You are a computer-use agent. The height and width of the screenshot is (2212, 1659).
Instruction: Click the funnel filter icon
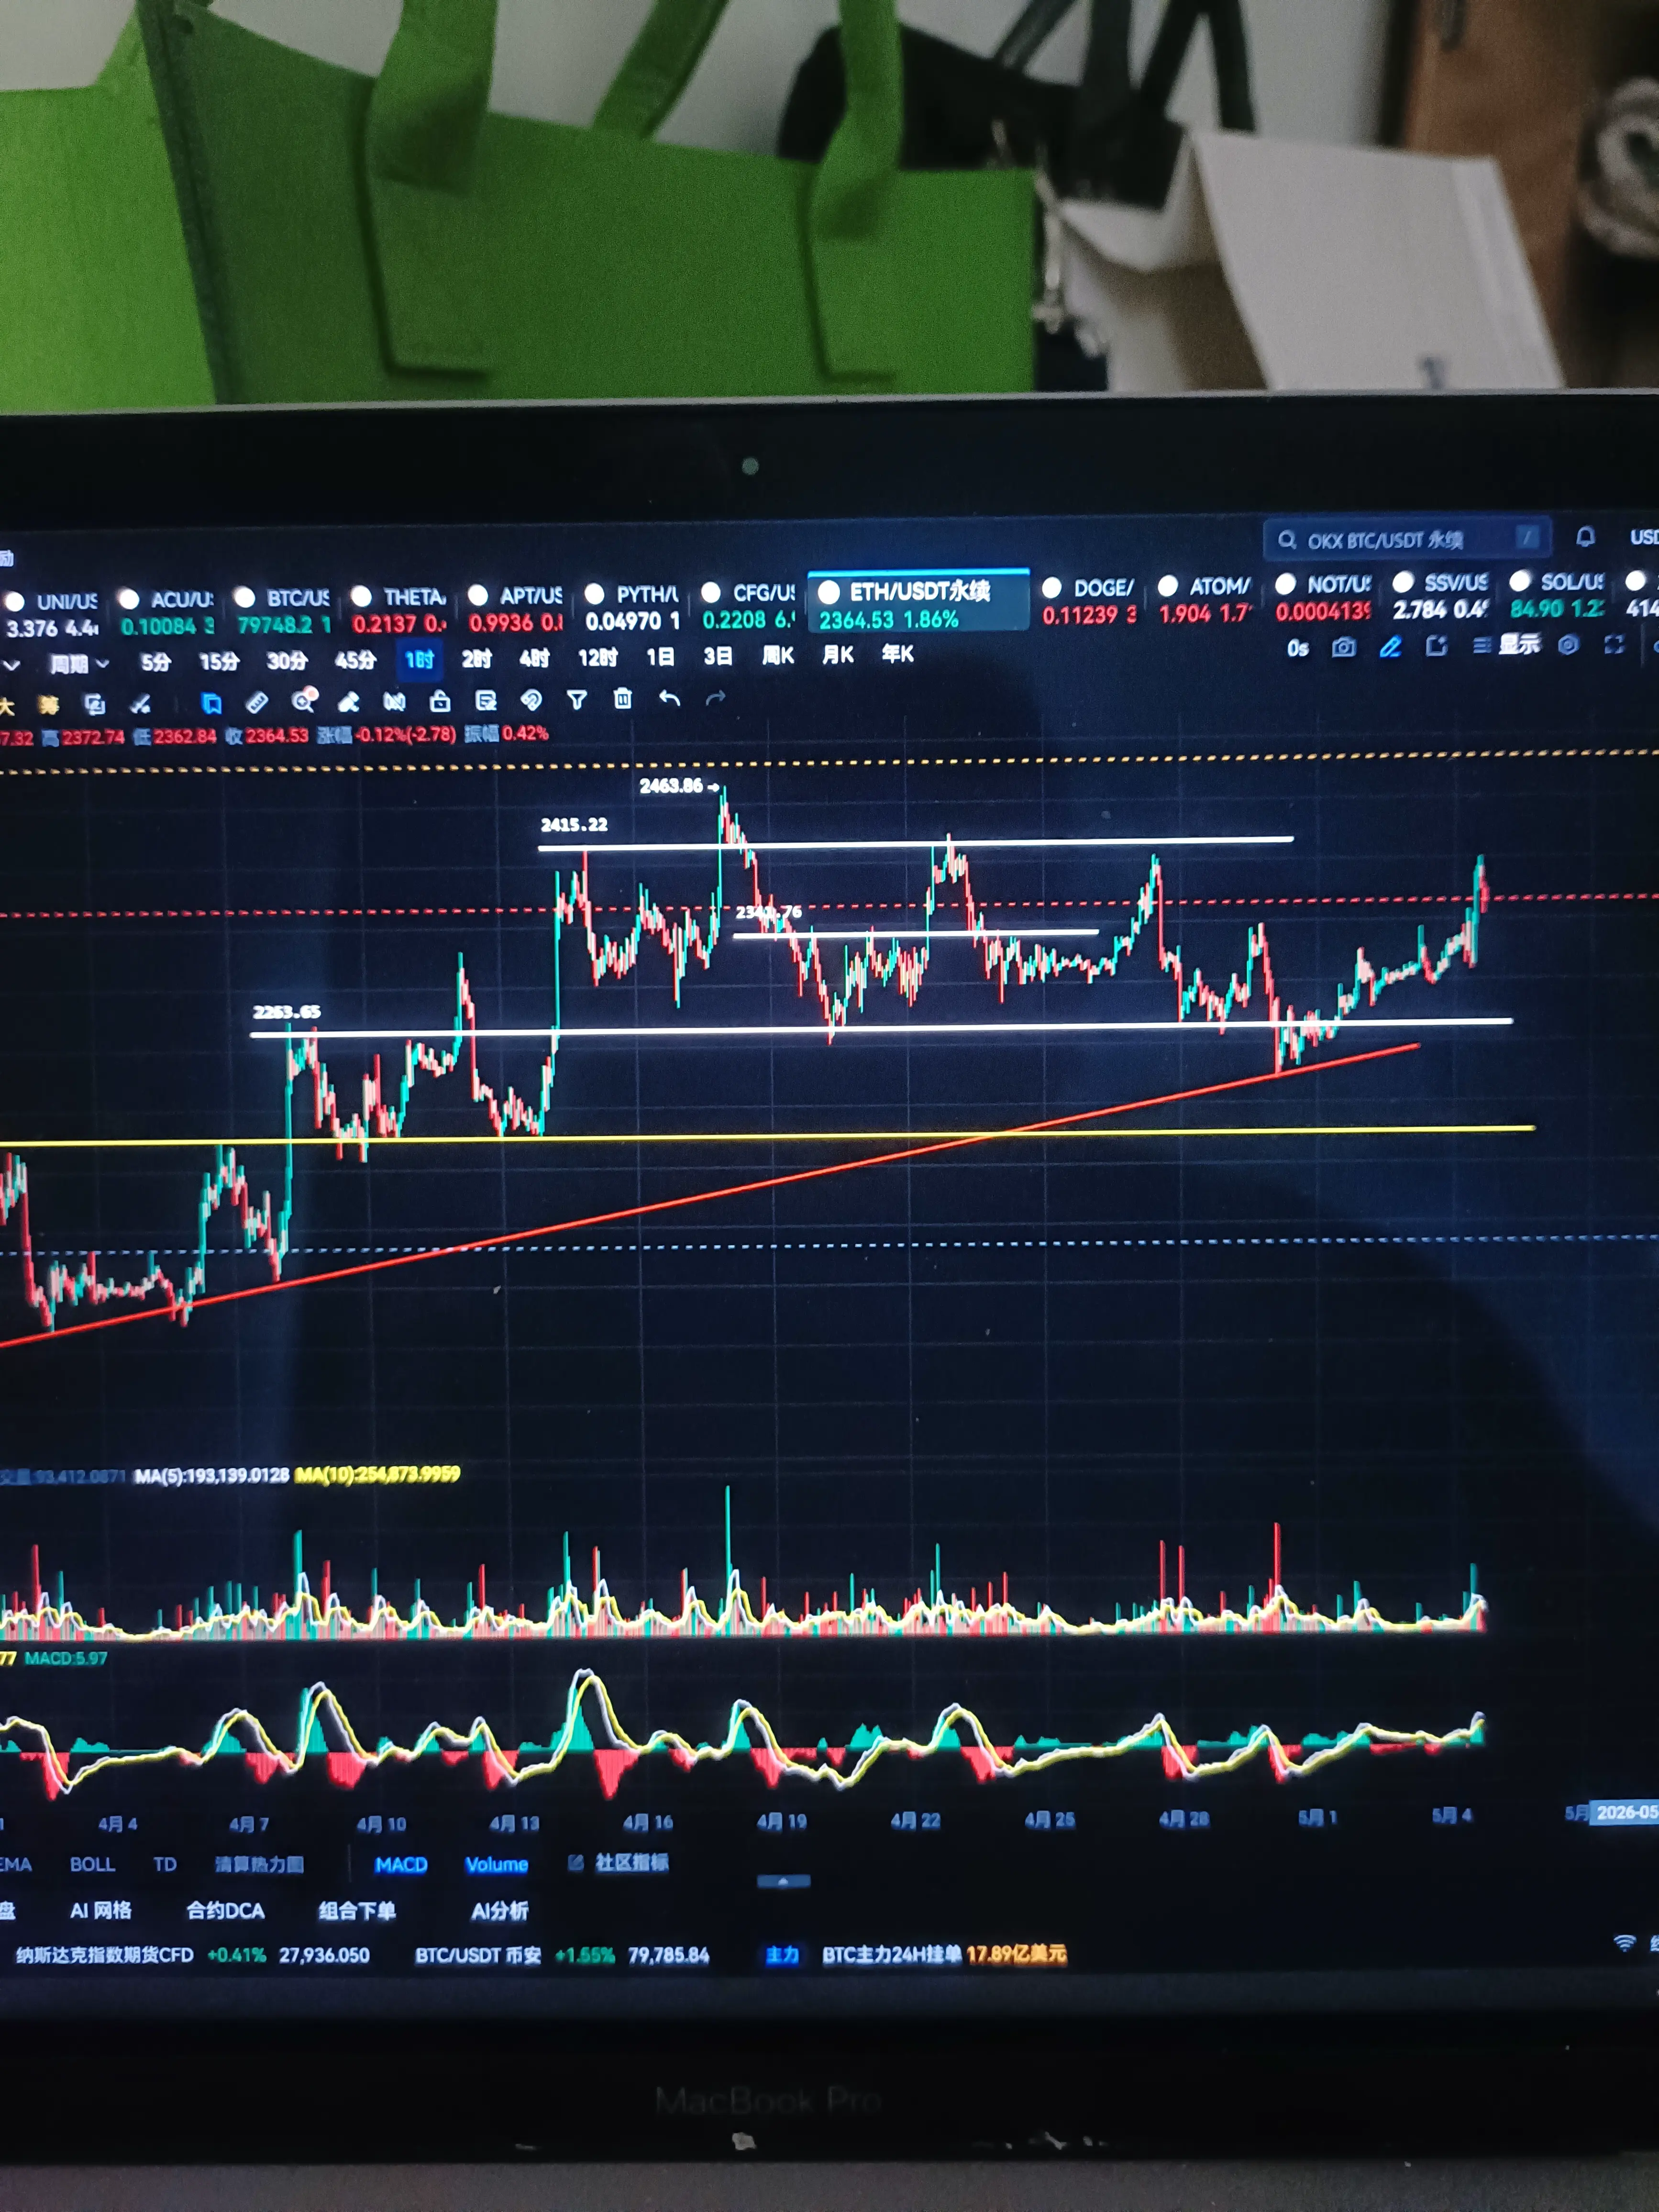pos(577,700)
